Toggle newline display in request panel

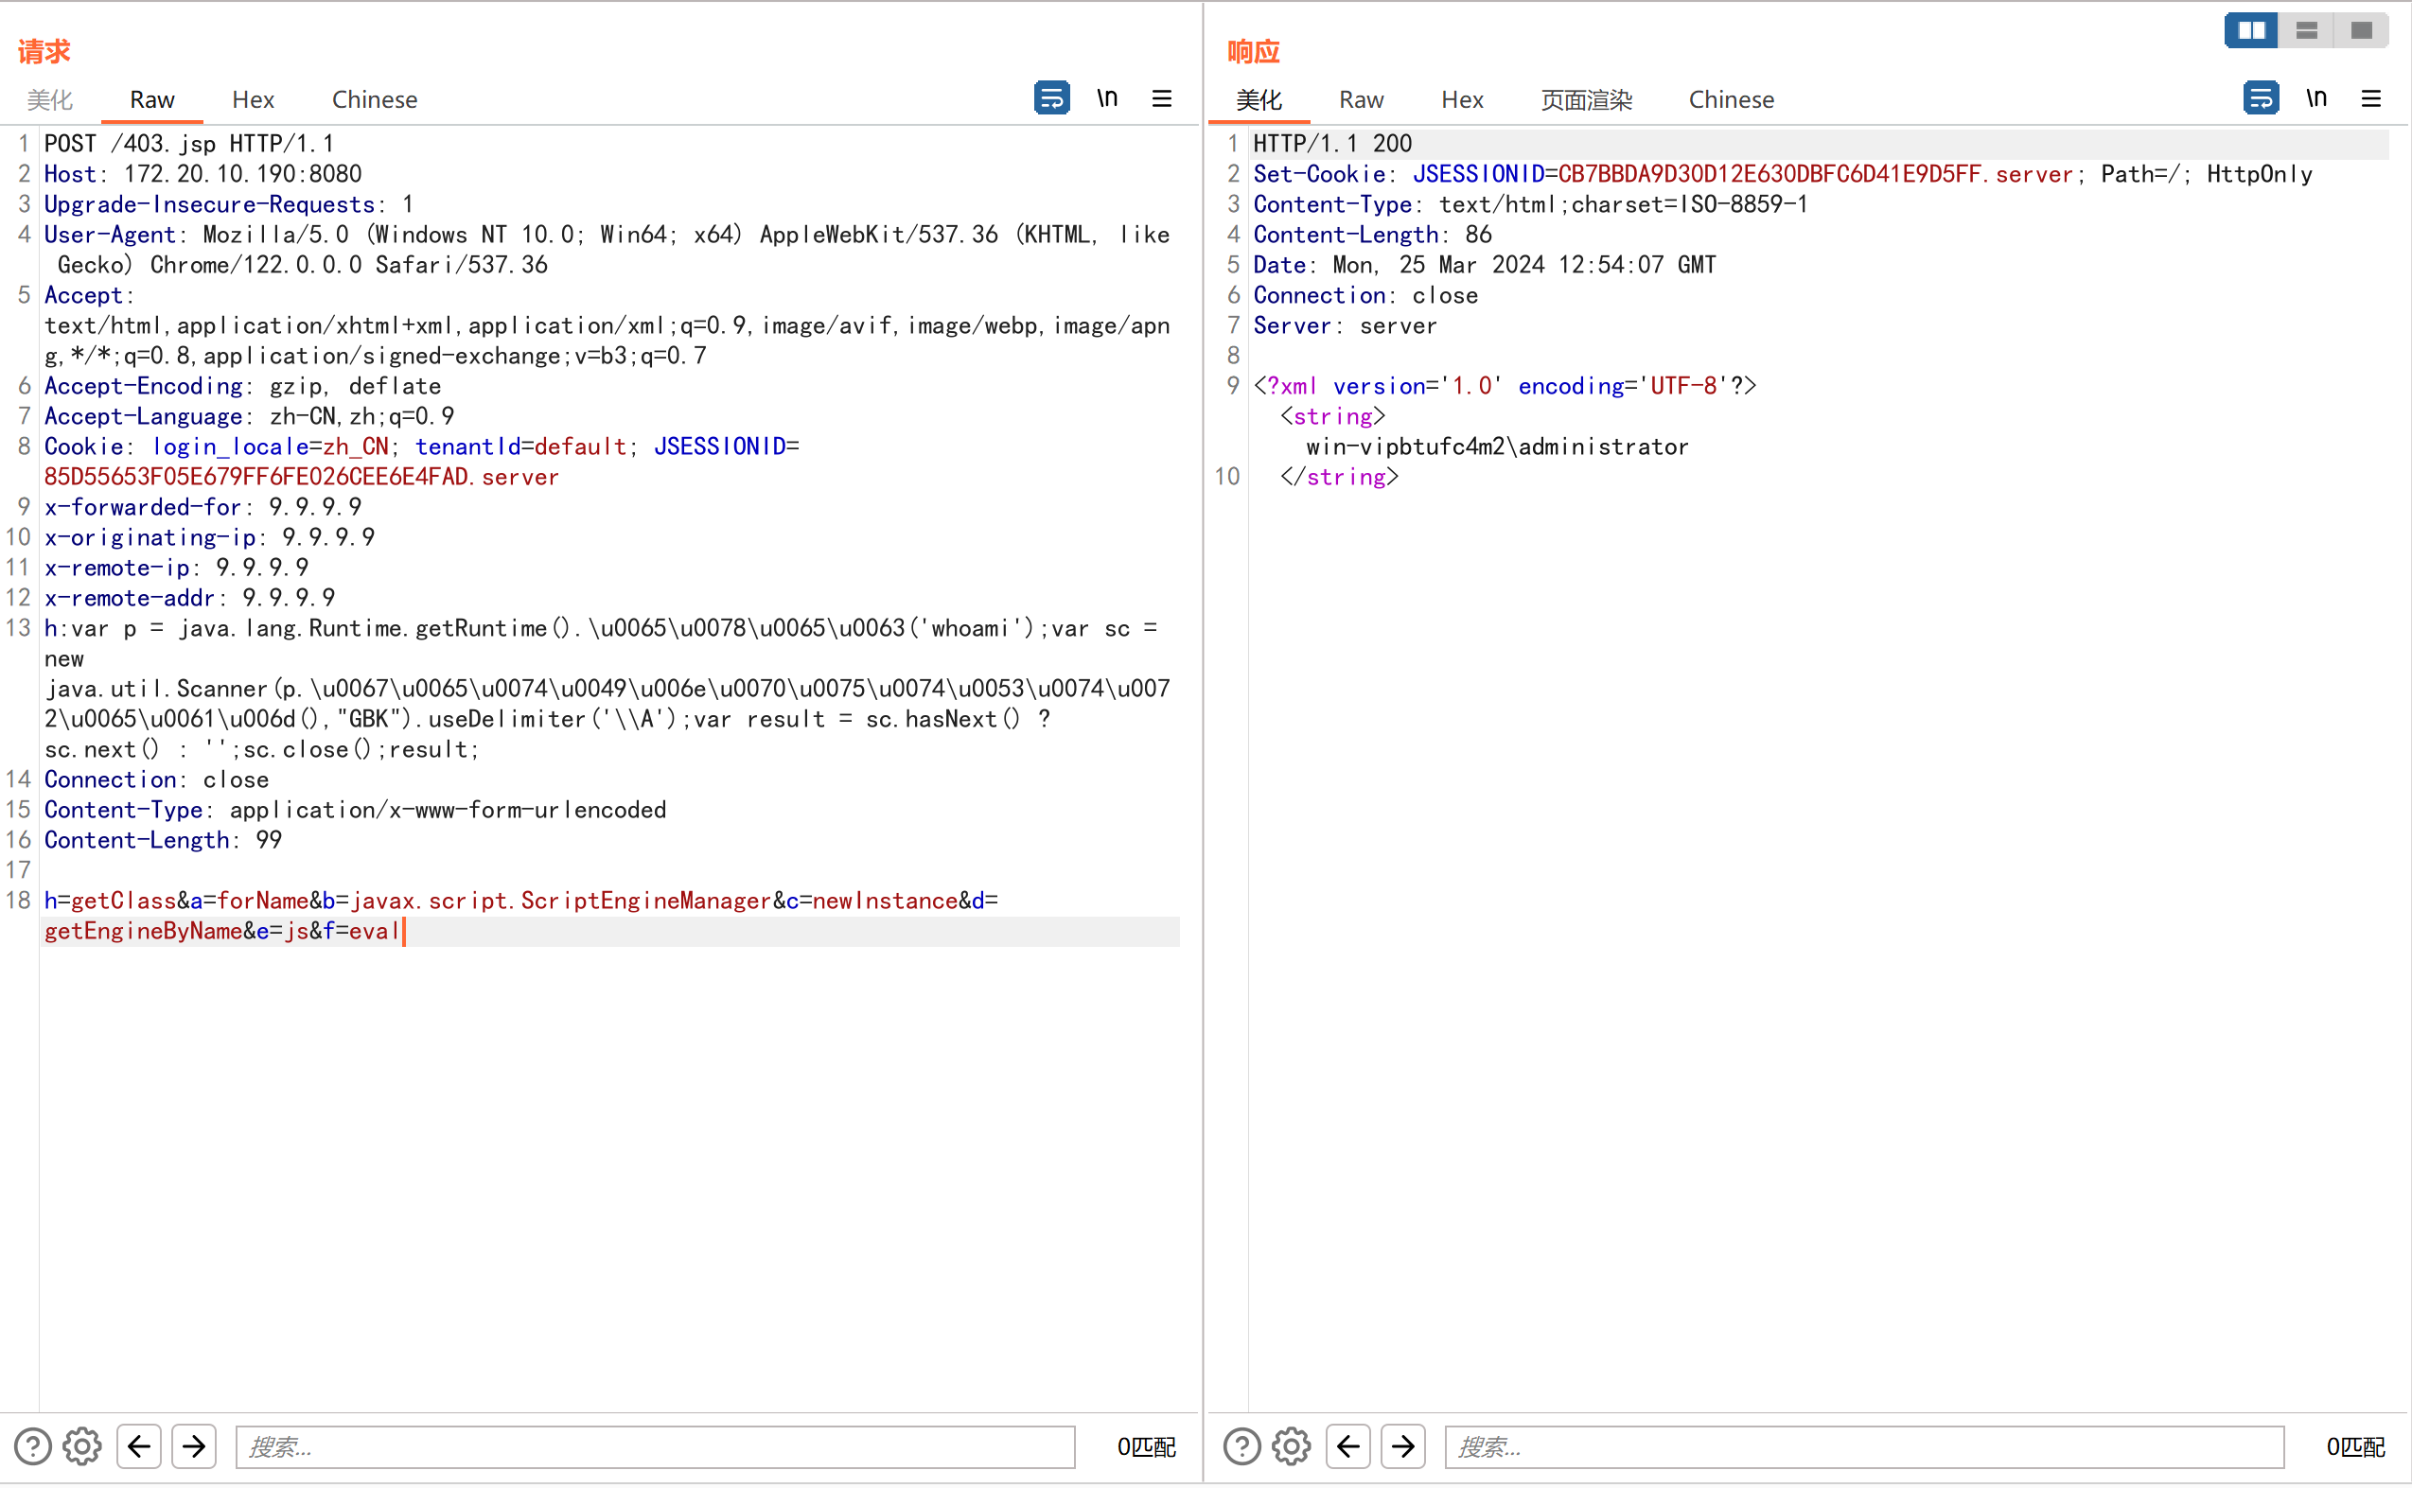(1107, 98)
